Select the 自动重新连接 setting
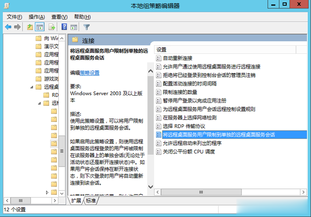This screenshot has height=217, width=311. (x=177, y=58)
